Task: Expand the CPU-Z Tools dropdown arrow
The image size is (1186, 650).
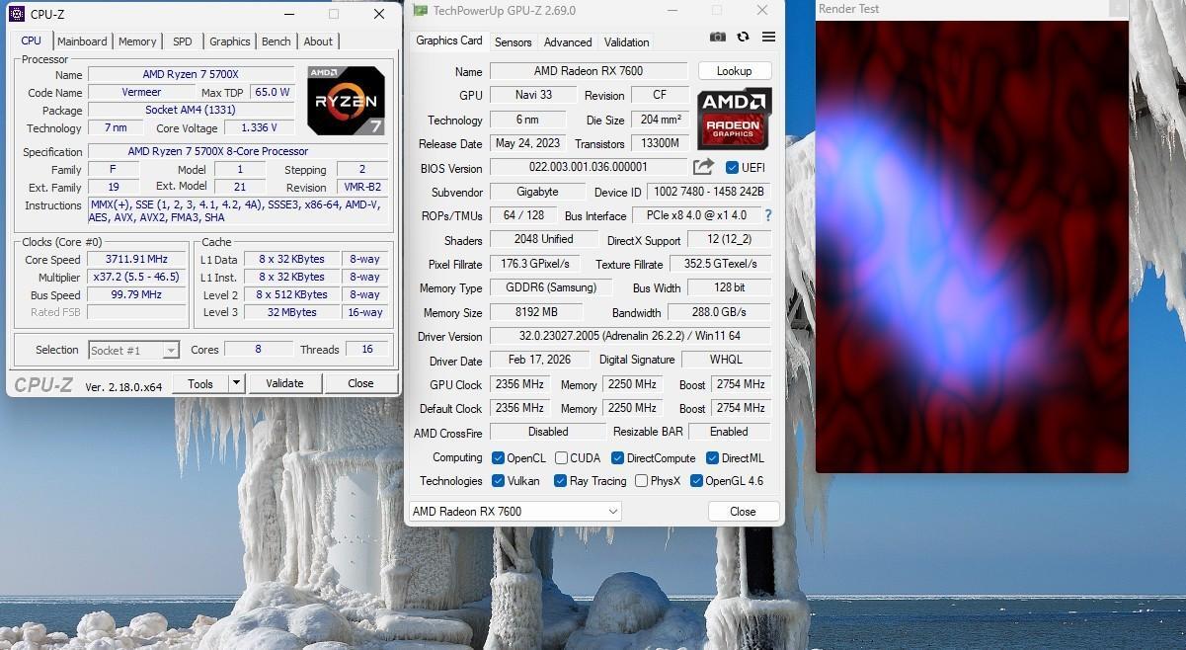Action: point(236,383)
